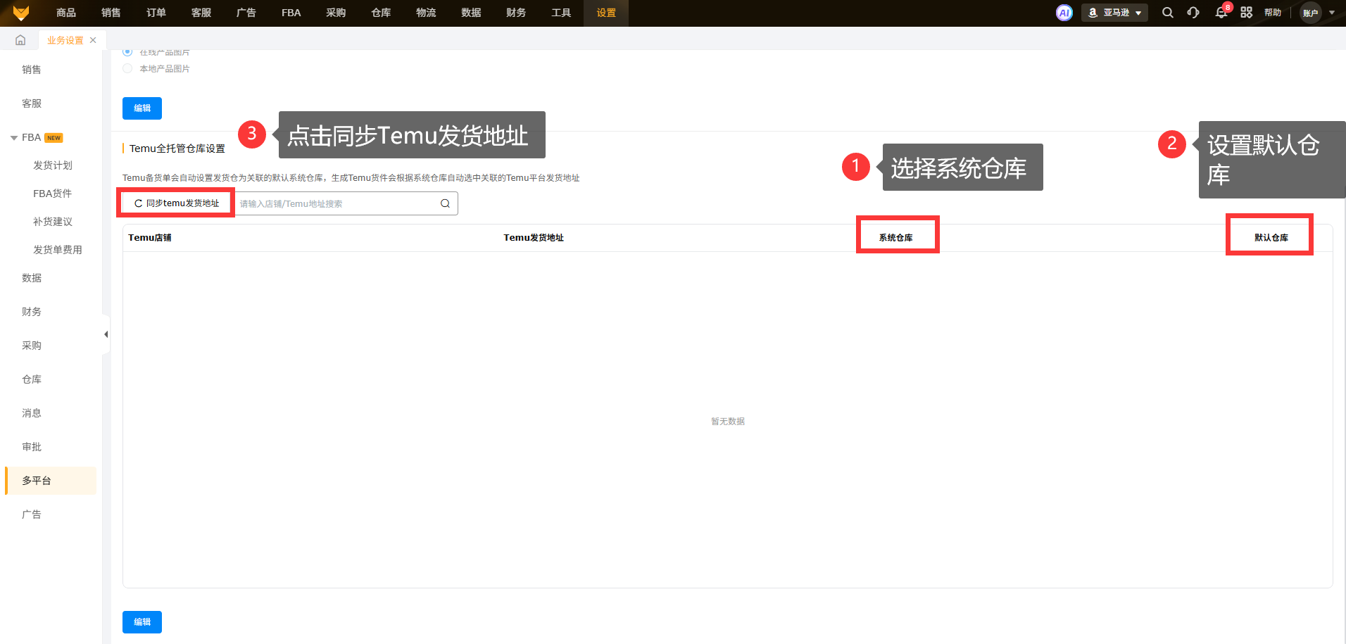Open FBA in the top navigation

click(291, 13)
